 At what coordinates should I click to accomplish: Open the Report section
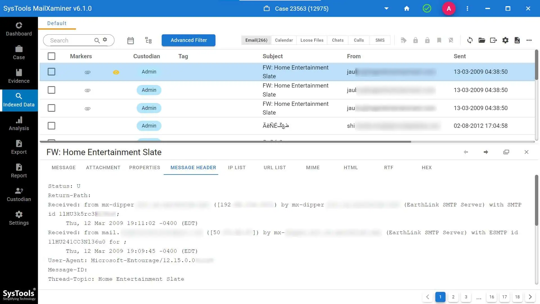point(19,171)
